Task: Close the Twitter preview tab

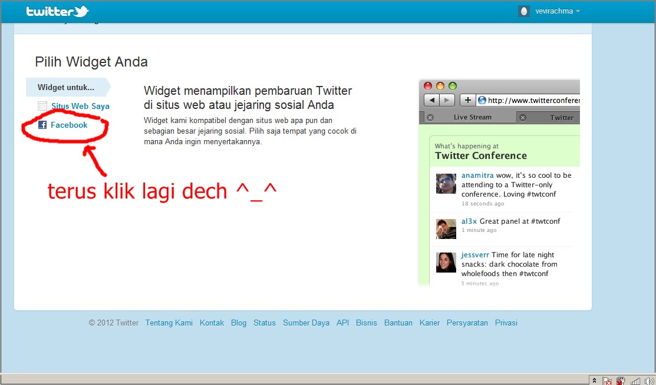Action: click(523, 118)
